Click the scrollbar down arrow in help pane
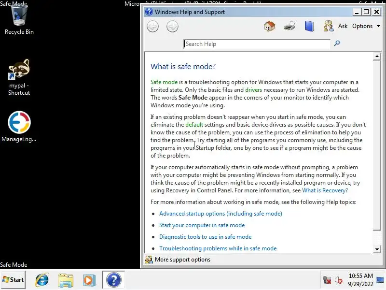This screenshot has width=386, height=290. [x=377, y=249]
